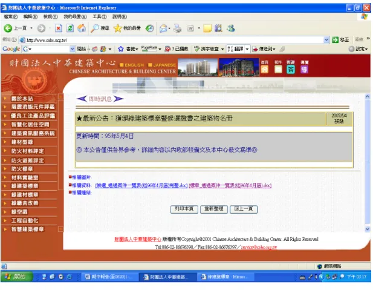
Task: Open the 檔案(F) menu
Action: click(x=11, y=17)
